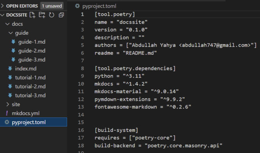260x153 pixels.
Task: Click the markdown icon beside guide-3.md
Action: (13, 60)
